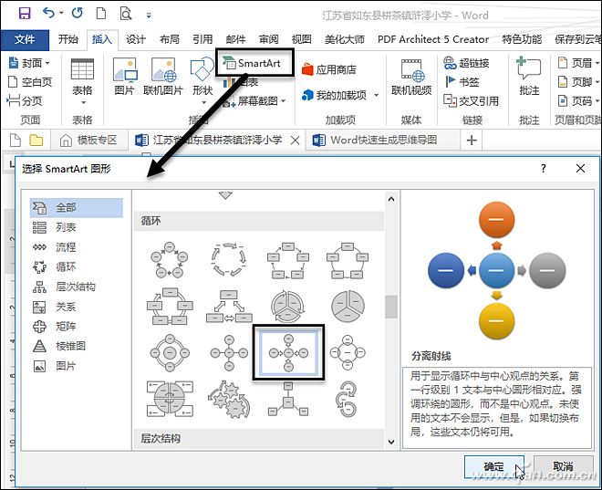The image size is (602, 490).
Task: Open the 页脚 (Footer) dropdown
Action: coord(578,82)
